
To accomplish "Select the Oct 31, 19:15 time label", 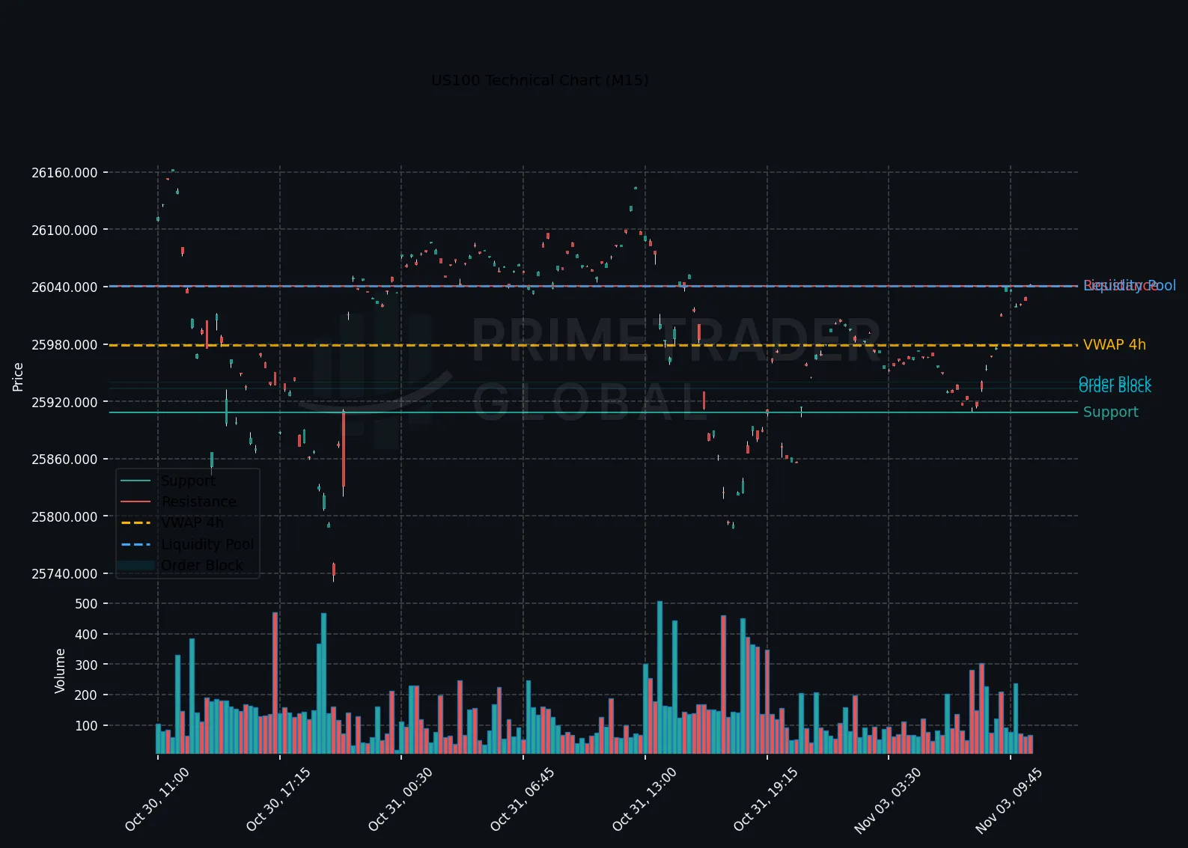I will tap(766, 799).
